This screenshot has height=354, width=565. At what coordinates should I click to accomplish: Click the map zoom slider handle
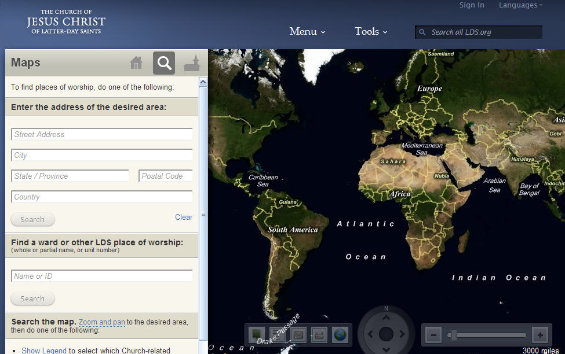point(454,335)
